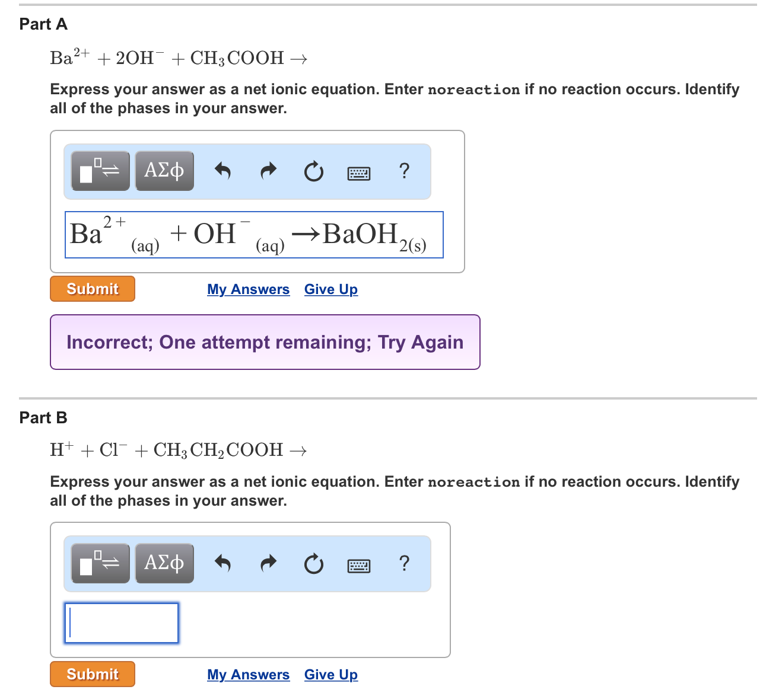
Task: Open Part B help with the question mark
Action: point(404,564)
